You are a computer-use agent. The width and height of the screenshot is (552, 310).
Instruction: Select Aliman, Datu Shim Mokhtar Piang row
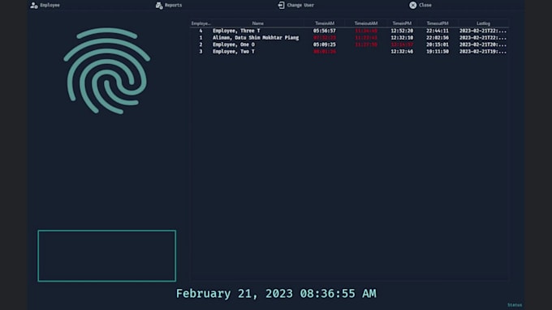(349, 38)
